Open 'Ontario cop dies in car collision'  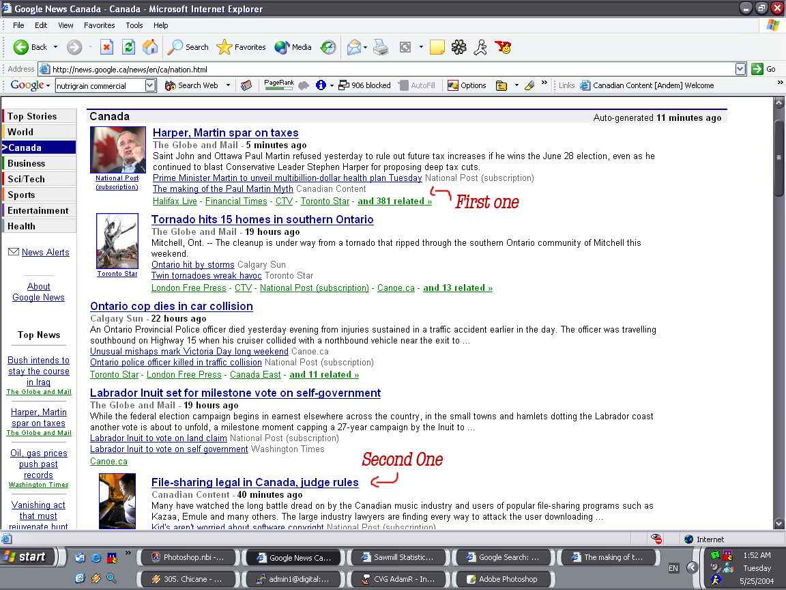pos(171,307)
